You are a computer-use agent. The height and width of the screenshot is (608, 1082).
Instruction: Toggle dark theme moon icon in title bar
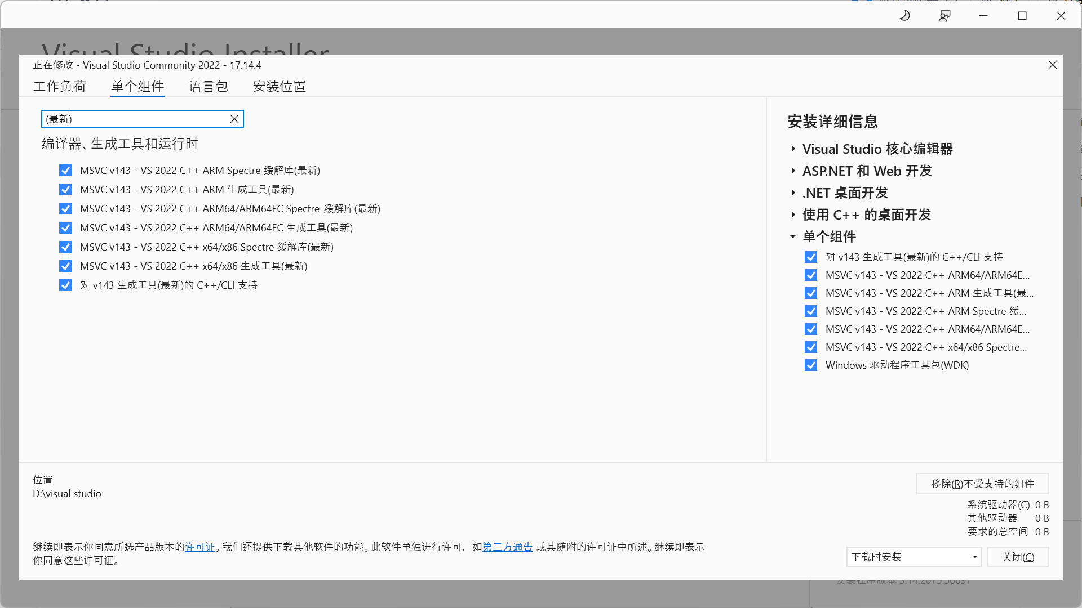click(904, 16)
